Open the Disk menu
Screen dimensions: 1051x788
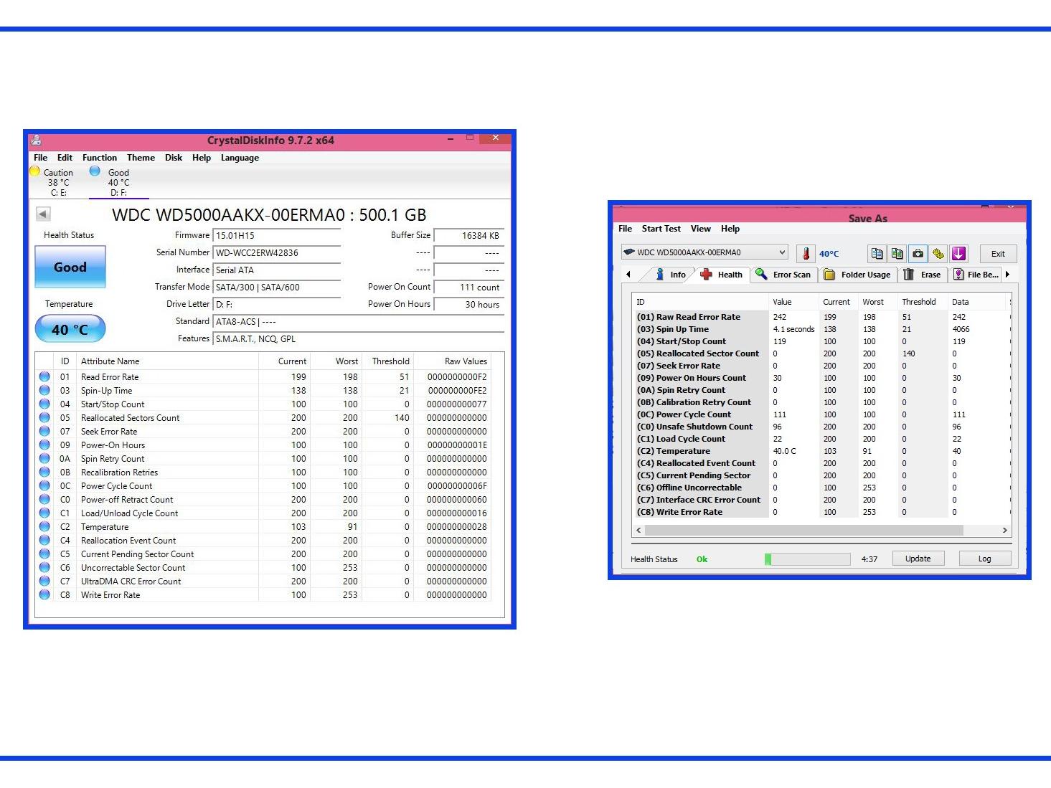(174, 158)
